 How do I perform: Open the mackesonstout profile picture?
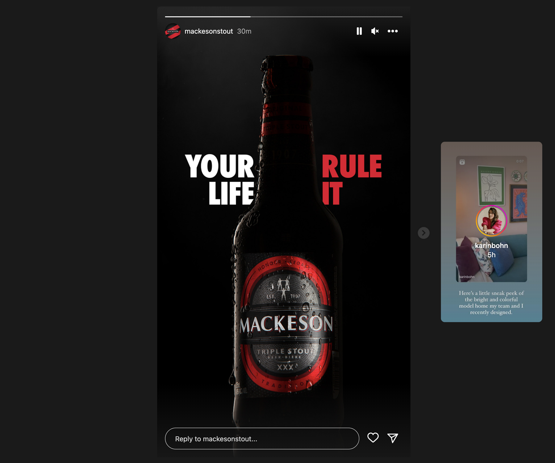coord(173,31)
